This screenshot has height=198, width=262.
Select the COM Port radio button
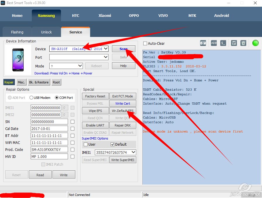coord(57,98)
